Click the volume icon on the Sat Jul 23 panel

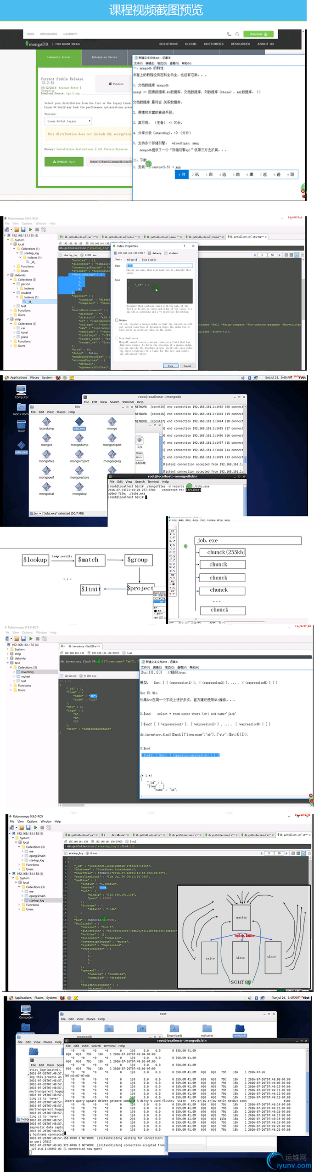point(243,378)
